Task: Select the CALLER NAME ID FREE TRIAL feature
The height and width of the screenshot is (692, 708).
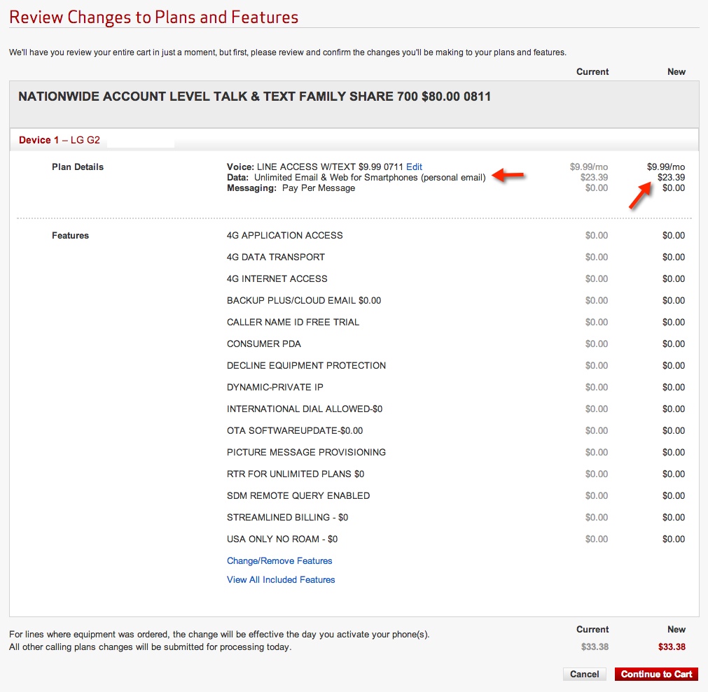Action: pos(293,323)
